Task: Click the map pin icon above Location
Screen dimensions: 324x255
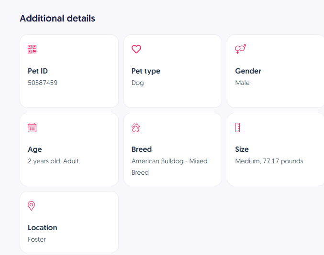Action: (32, 206)
